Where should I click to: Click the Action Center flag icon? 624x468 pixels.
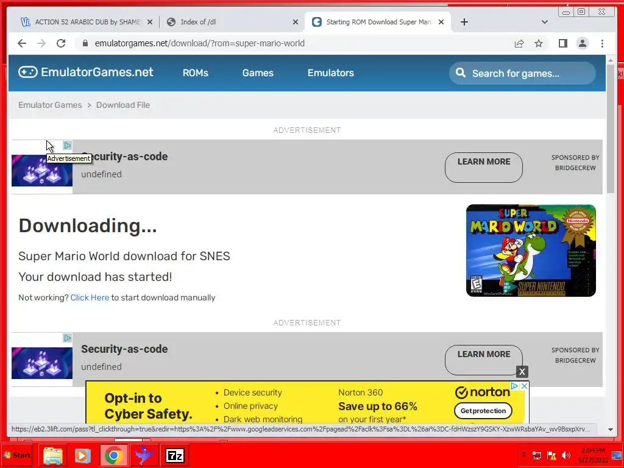click(x=551, y=455)
